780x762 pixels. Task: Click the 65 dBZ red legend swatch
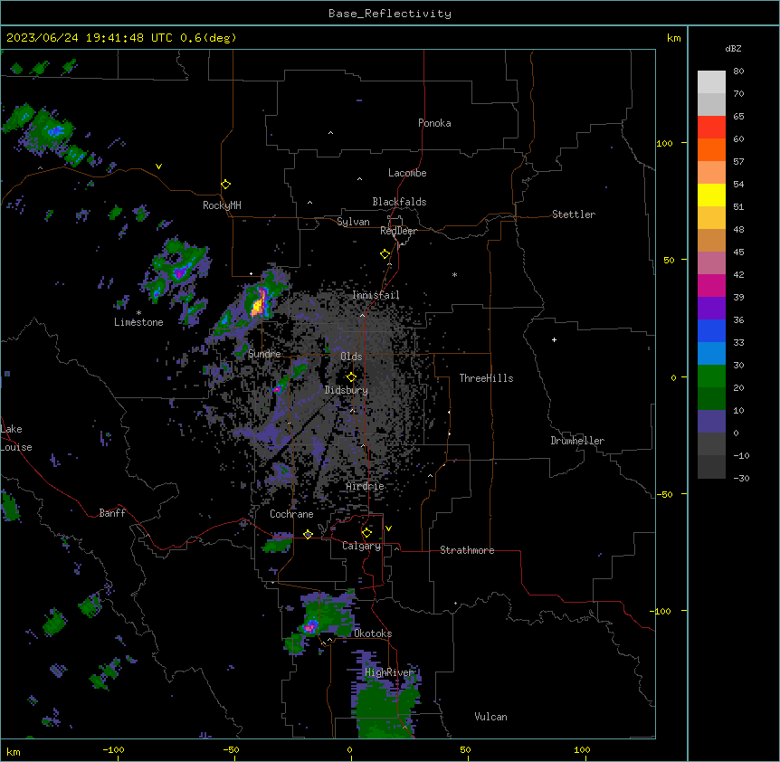tap(711, 128)
